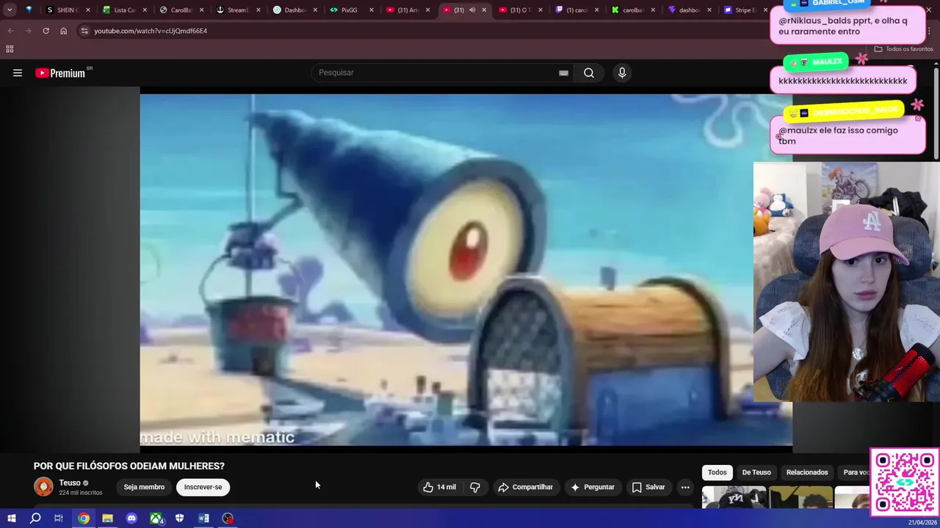Click the youtube.com address bar URL
The height and width of the screenshot is (528, 940).
pos(151,31)
